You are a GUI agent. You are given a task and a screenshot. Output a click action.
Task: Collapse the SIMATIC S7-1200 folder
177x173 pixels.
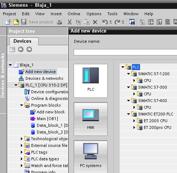[x=129, y=74]
